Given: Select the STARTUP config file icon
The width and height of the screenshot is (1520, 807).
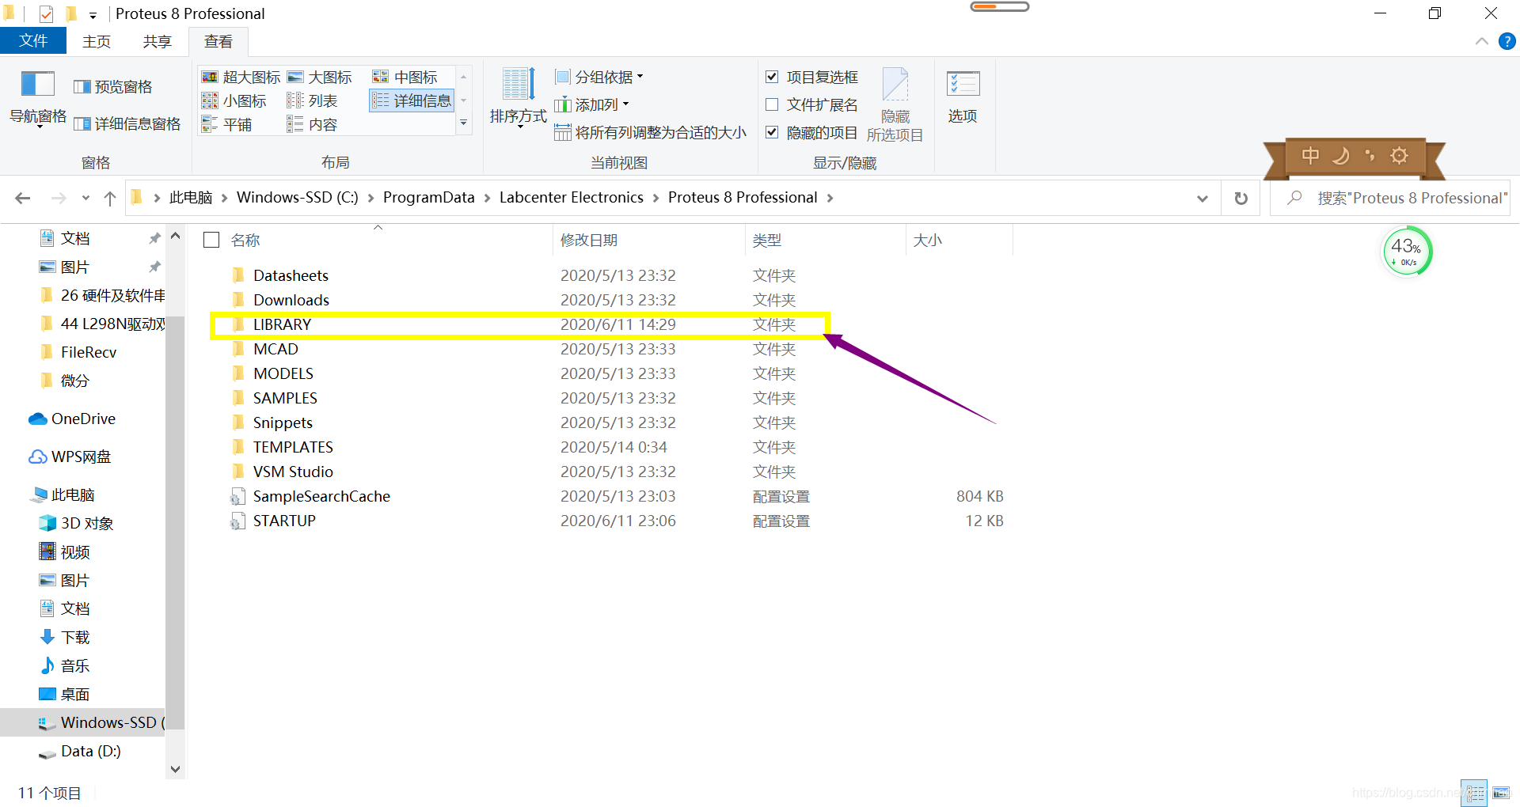Looking at the screenshot, I should [237, 521].
